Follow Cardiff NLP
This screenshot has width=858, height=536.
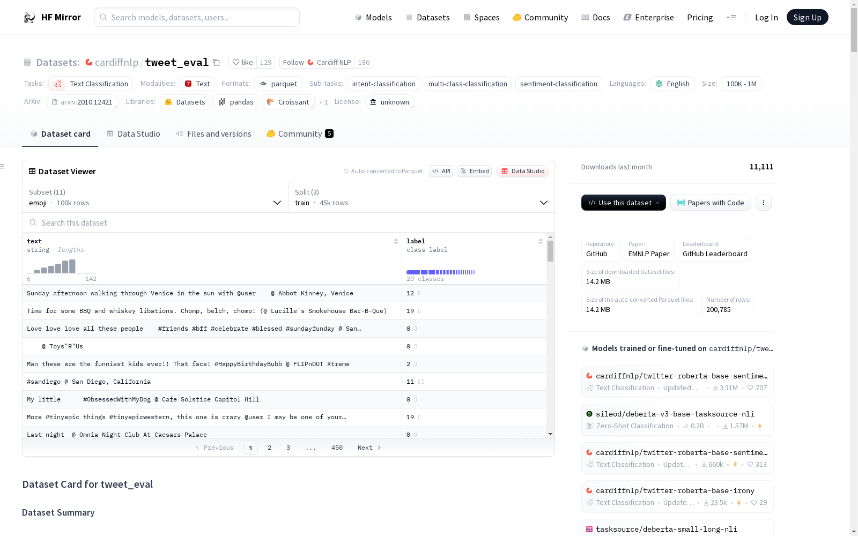316,62
